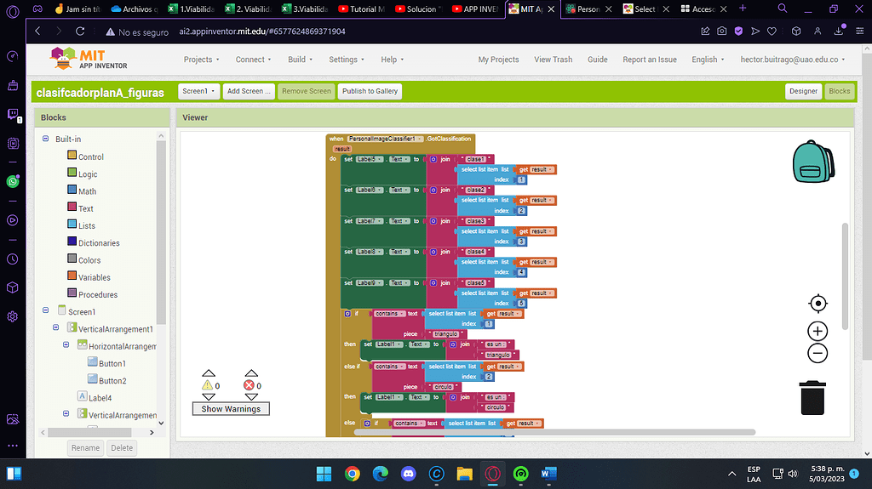Image resolution: width=872 pixels, height=489 pixels.
Task: Reload the page with refresh icon
Action: (80, 31)
